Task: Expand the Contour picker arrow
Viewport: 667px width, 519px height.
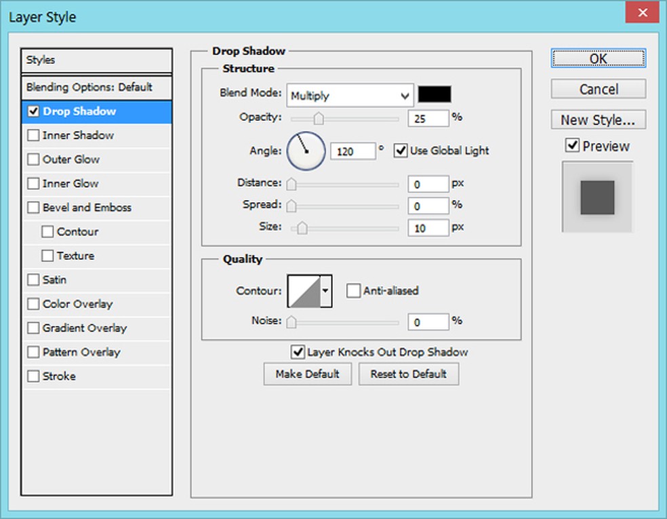Action: 325,291
